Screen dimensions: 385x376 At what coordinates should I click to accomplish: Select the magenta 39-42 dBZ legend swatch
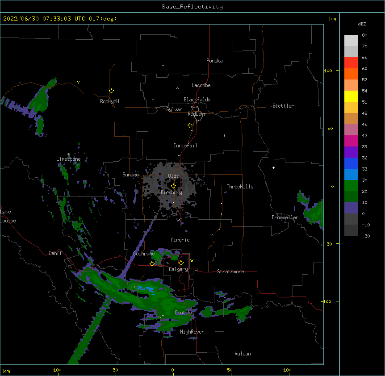click(x=351, y=141)
